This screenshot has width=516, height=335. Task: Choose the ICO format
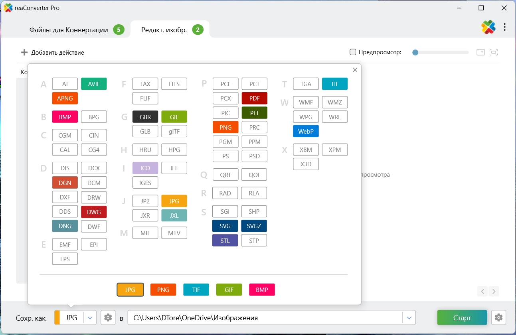145,168
